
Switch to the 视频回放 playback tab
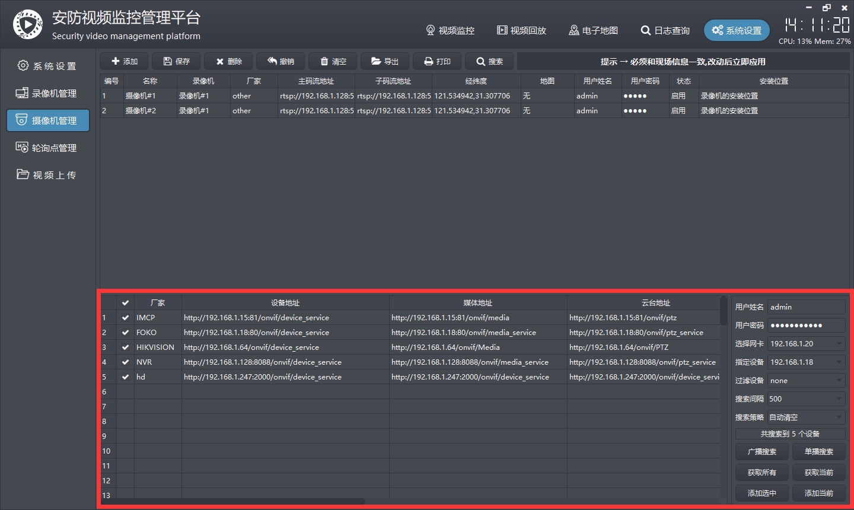521,30
